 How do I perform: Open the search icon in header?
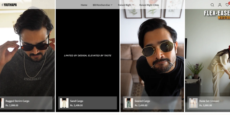point(212,5)
